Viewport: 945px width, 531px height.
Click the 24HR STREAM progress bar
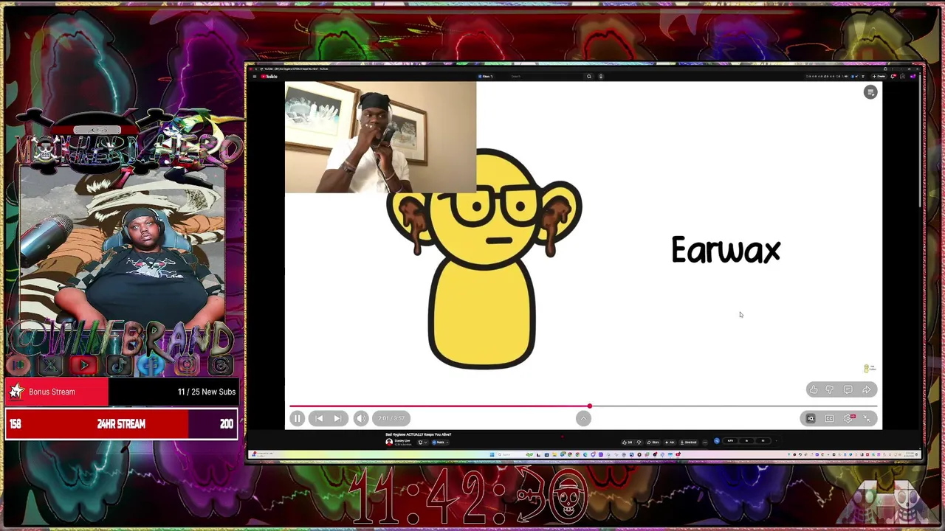121,424
